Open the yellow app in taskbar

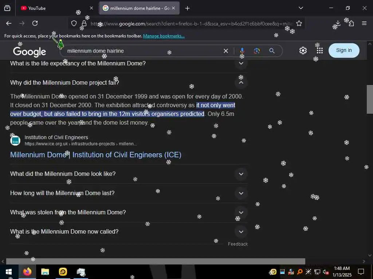pyautogui.click(x=63, y=272)
